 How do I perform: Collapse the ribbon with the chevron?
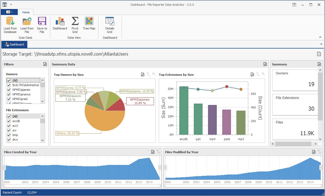click(320, 37)
